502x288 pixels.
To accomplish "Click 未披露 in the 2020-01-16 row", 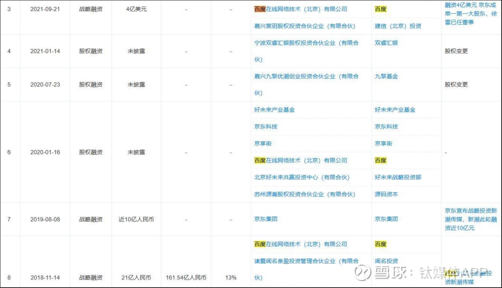I will coord(136,152).
